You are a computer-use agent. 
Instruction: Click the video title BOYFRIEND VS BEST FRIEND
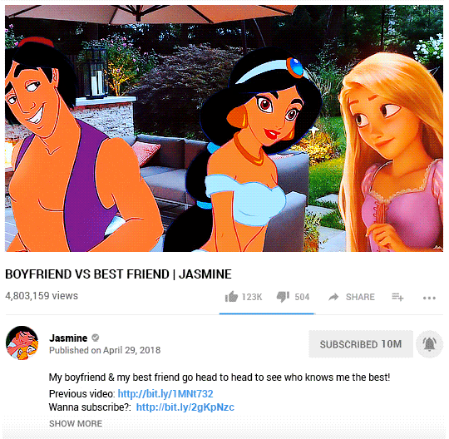click(118, 274)
